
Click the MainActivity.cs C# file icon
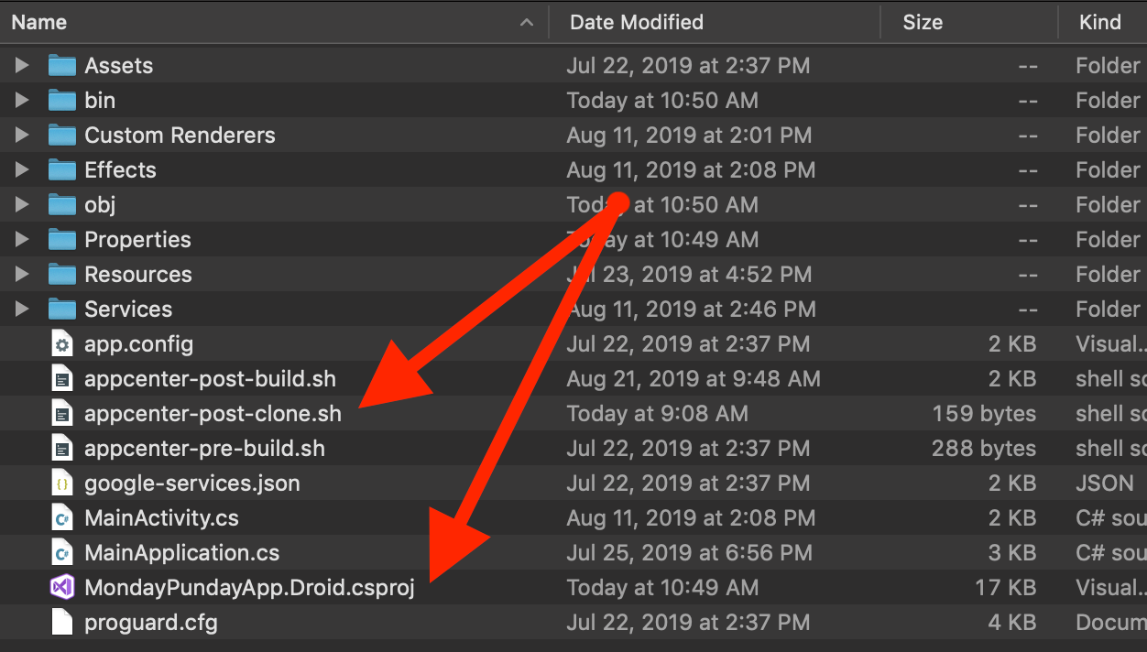(62, 518)
